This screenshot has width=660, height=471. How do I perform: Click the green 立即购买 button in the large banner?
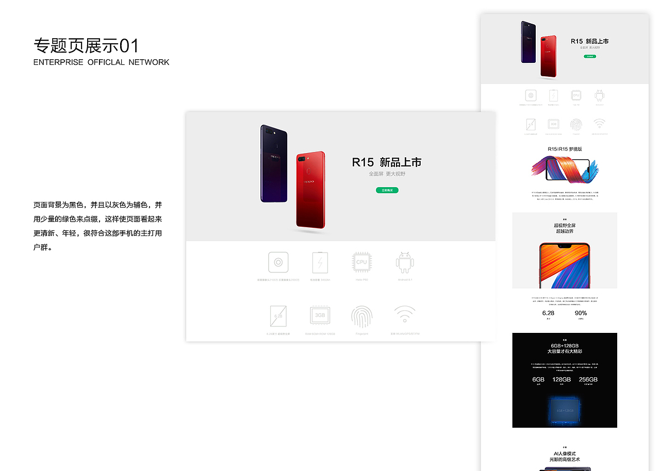(x=387, y=190)
